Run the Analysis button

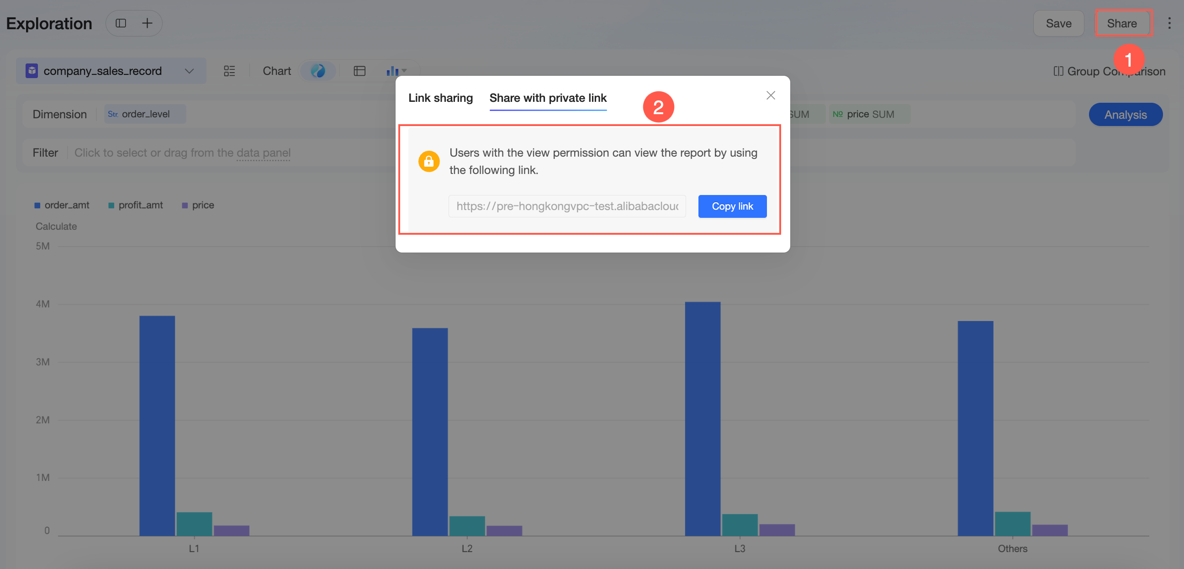coord(1126,115)
